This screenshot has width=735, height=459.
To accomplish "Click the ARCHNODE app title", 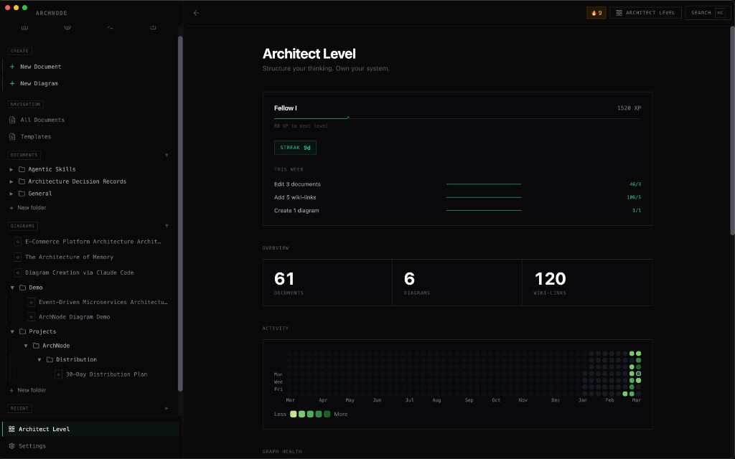I will 51,13.
